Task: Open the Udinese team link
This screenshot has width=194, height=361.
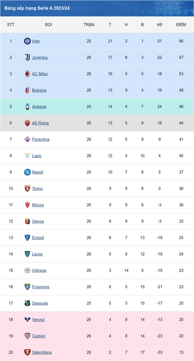Action: point(39,270)
